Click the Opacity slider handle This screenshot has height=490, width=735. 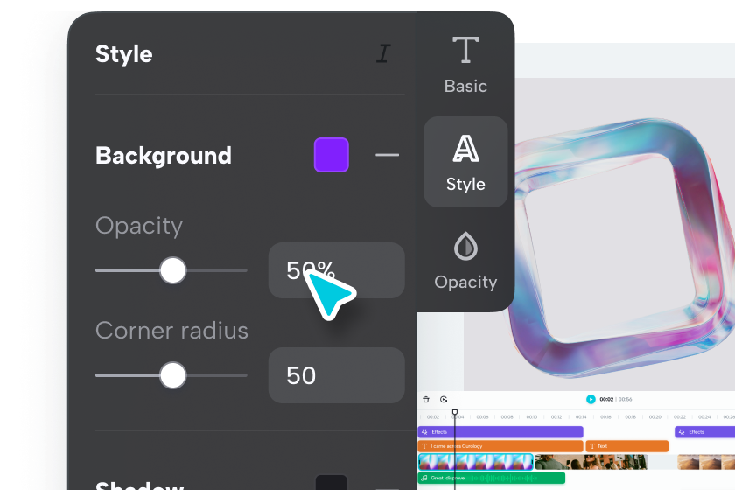[173, 270]
